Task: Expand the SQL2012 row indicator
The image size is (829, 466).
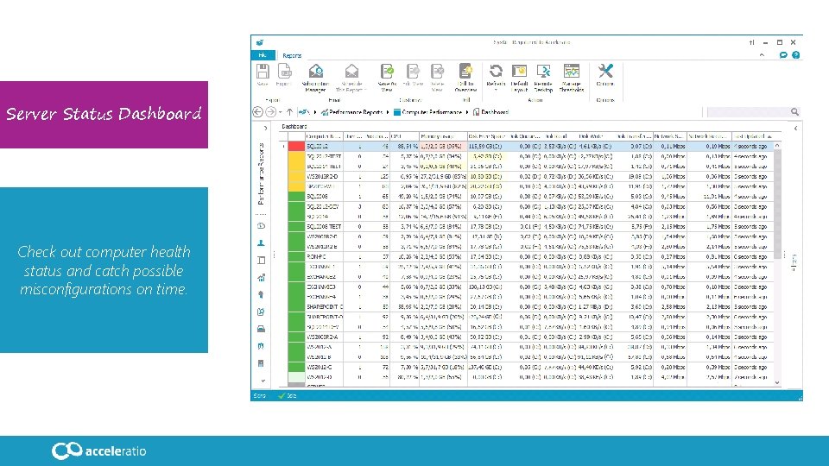Action: (283, 147)
